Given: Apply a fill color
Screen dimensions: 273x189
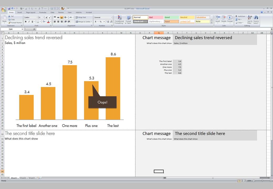Looking at the screenshot, I should 44,22.
